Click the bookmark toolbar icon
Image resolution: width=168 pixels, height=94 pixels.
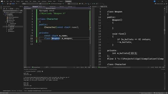point(97,4)
